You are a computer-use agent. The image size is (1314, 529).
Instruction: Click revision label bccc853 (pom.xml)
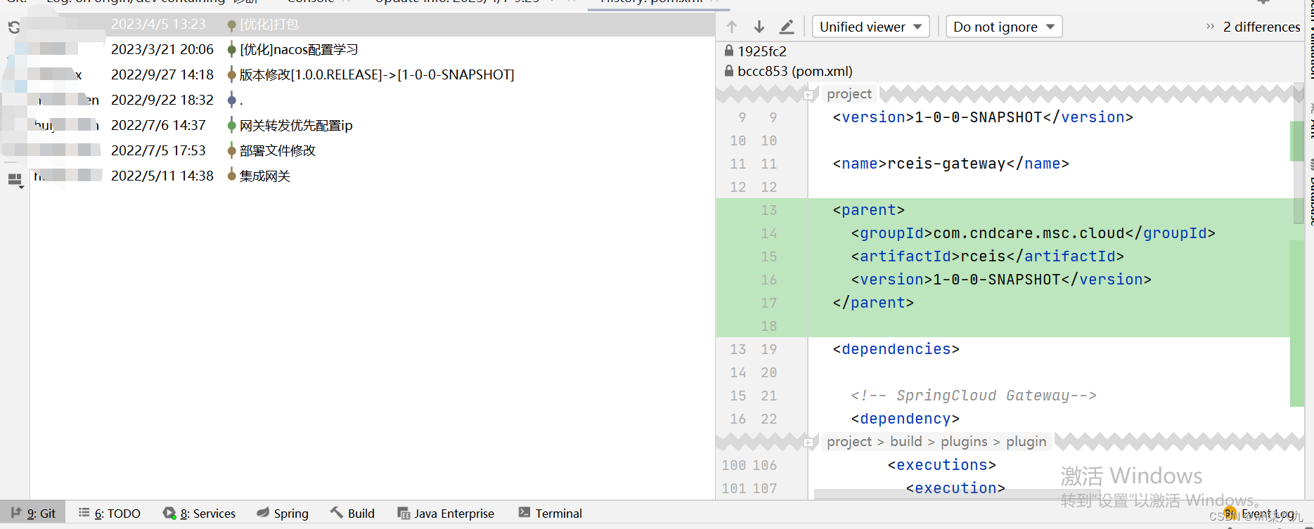(x=795, y=71)
